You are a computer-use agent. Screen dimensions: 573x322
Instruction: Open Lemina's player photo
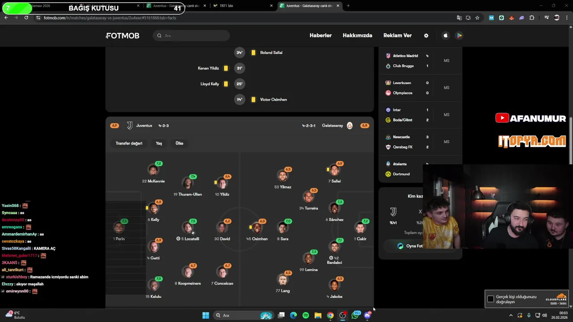(x=308, y=258)
